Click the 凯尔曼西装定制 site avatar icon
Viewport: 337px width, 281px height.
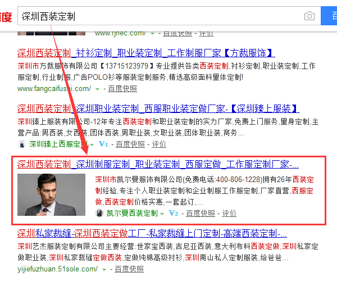pos(99,213)
